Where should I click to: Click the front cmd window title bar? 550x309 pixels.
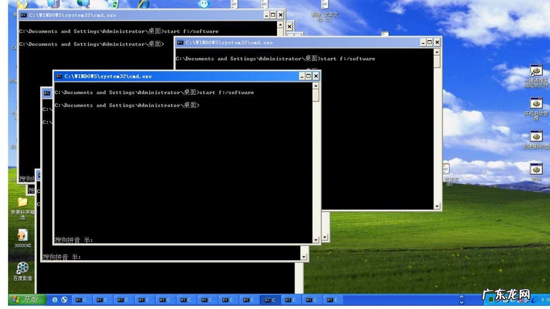point(178,76)
